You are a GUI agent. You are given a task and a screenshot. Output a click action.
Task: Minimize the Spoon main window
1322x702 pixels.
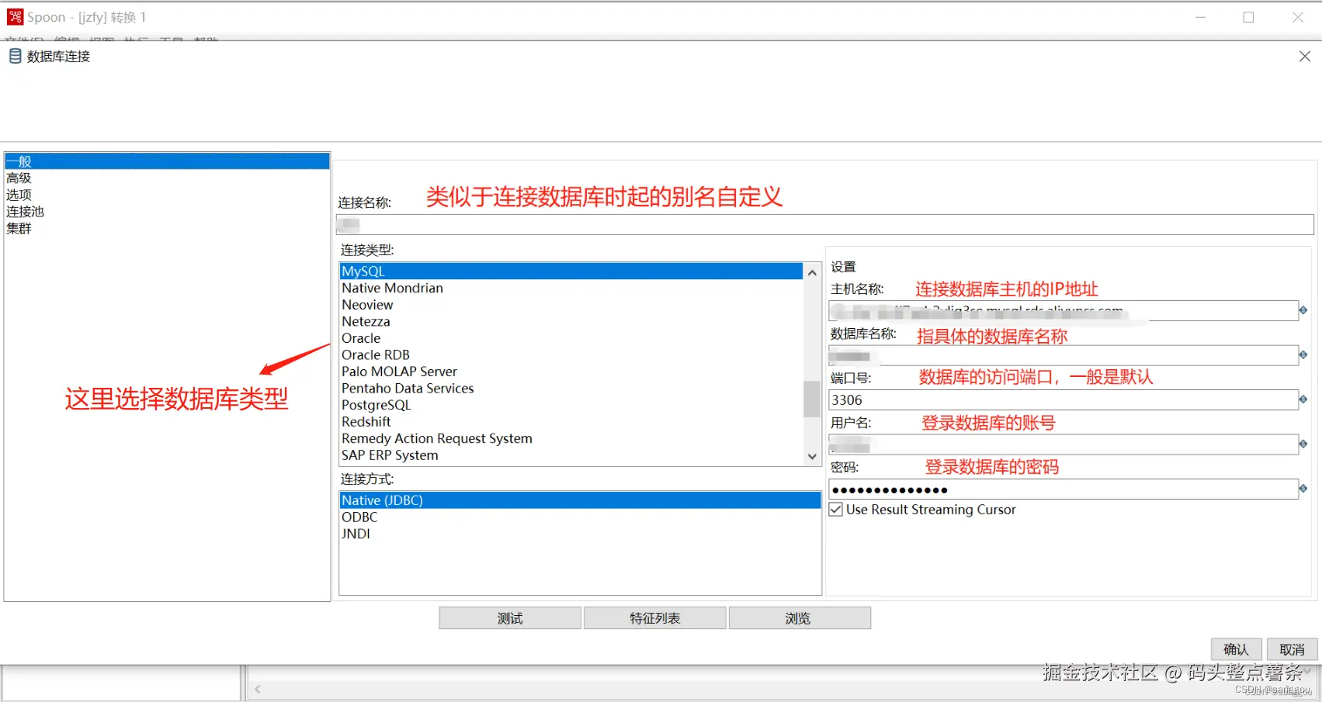click(x=1201, y=17)
